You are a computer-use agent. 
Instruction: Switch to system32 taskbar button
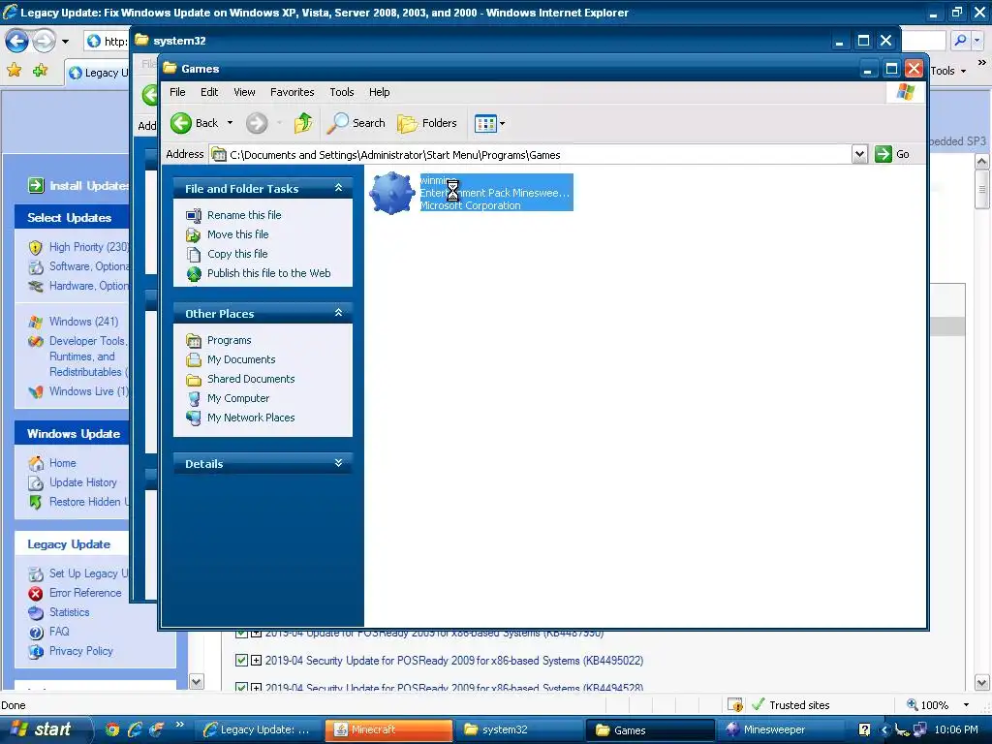pyautogui.click(x=520, y=729)
